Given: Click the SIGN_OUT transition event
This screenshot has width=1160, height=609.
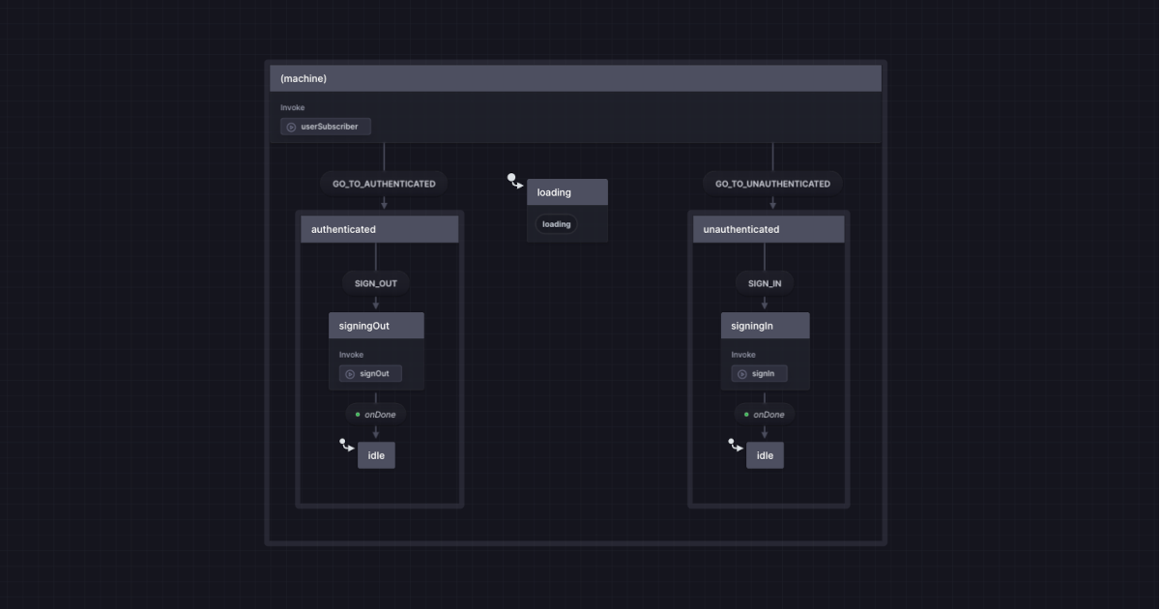Looking at the screenshot, I should coord(376,283).
